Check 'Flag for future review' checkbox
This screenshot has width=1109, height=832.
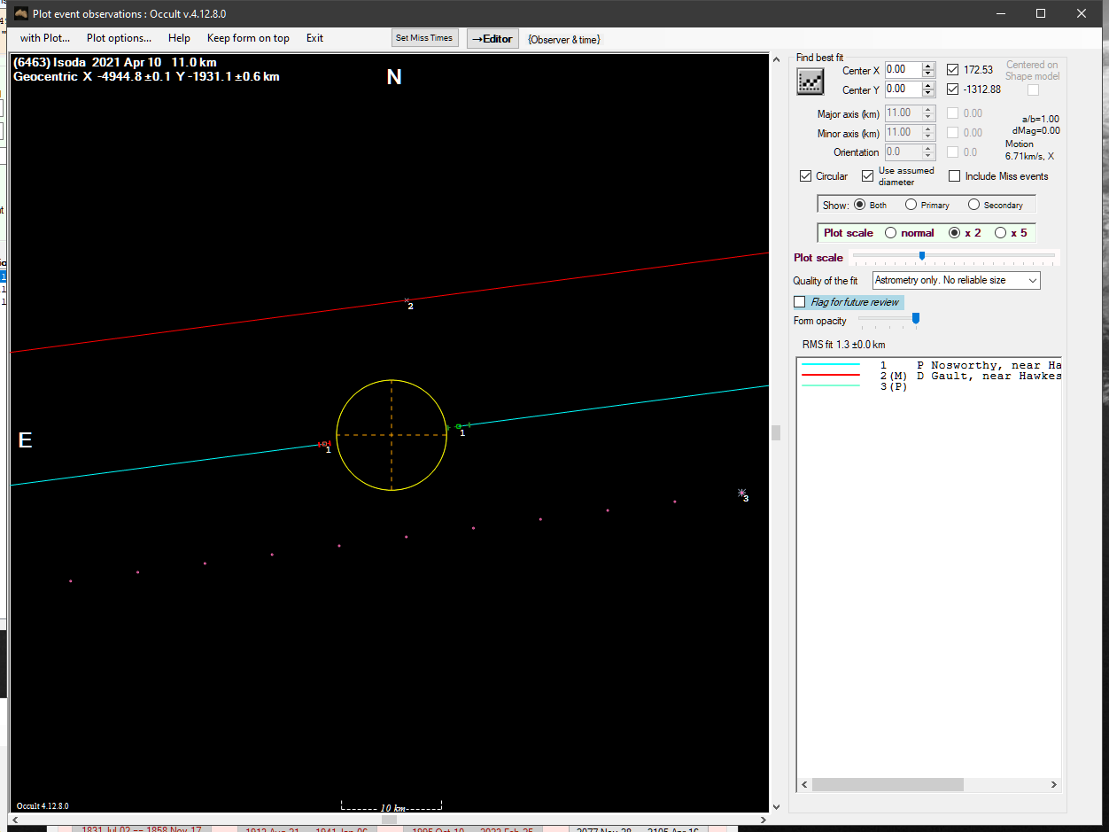800,302
